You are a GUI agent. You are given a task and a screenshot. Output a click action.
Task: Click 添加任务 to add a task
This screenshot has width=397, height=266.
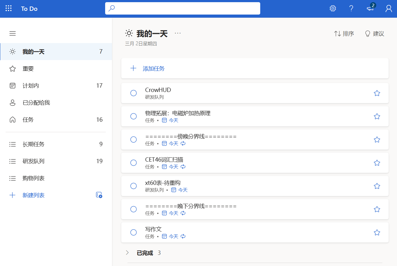[154, 68]
